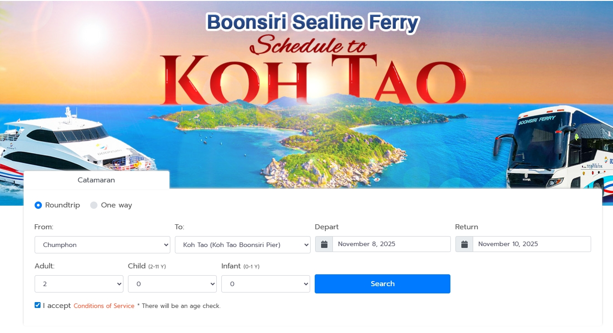This screenshot has height=333, width=613.
Task: Choose the One way option
Action: [94, 205]
